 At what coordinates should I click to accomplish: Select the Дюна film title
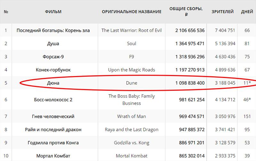[x=53, y=83]
